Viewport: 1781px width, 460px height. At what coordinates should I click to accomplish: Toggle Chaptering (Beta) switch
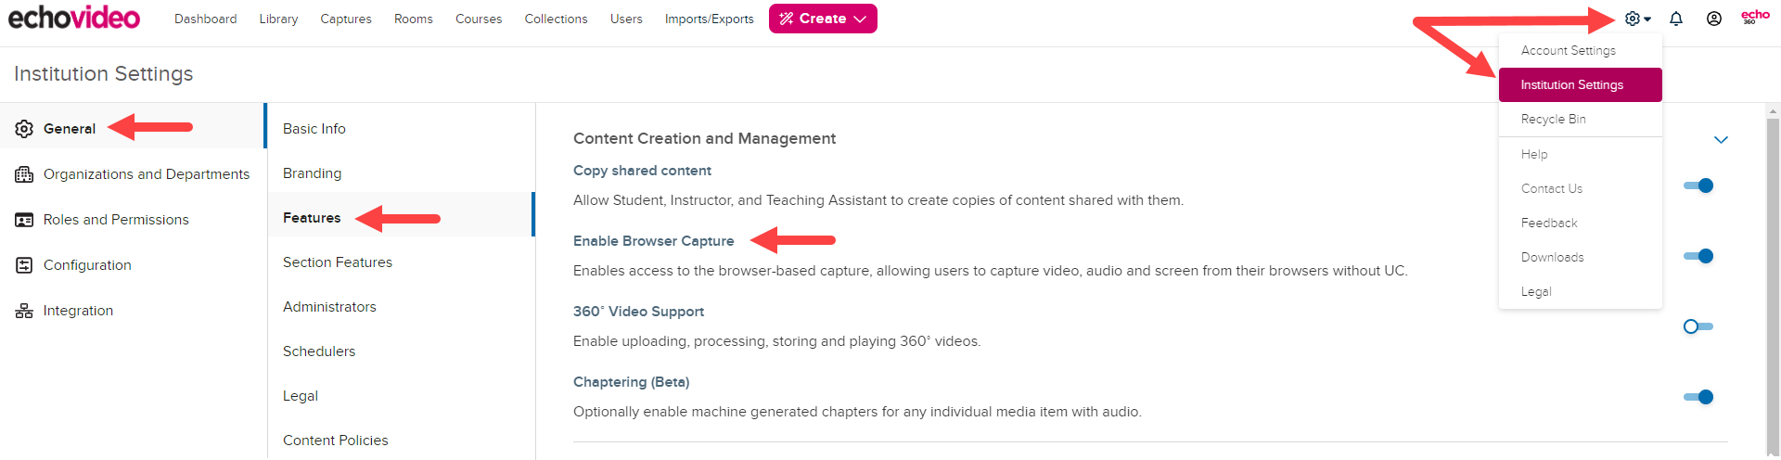point(1698,397)
